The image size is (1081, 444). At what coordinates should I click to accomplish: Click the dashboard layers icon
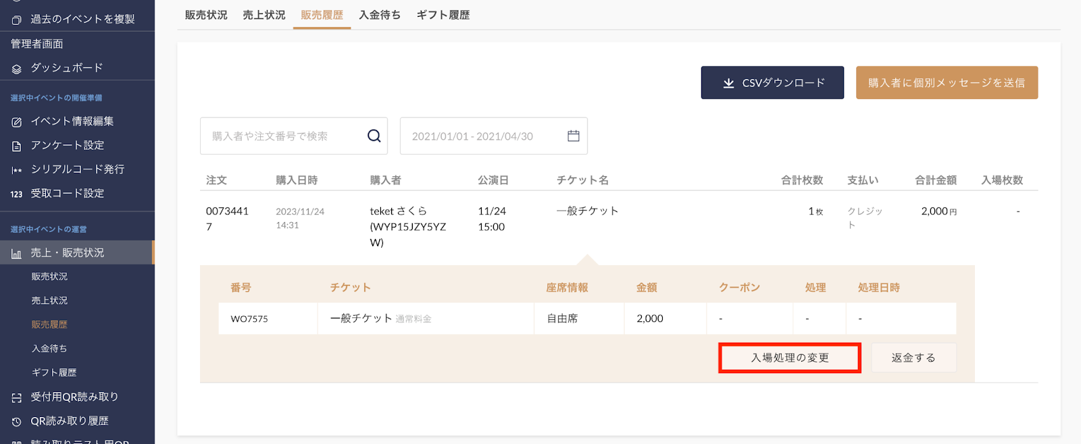tap(17, 68)
